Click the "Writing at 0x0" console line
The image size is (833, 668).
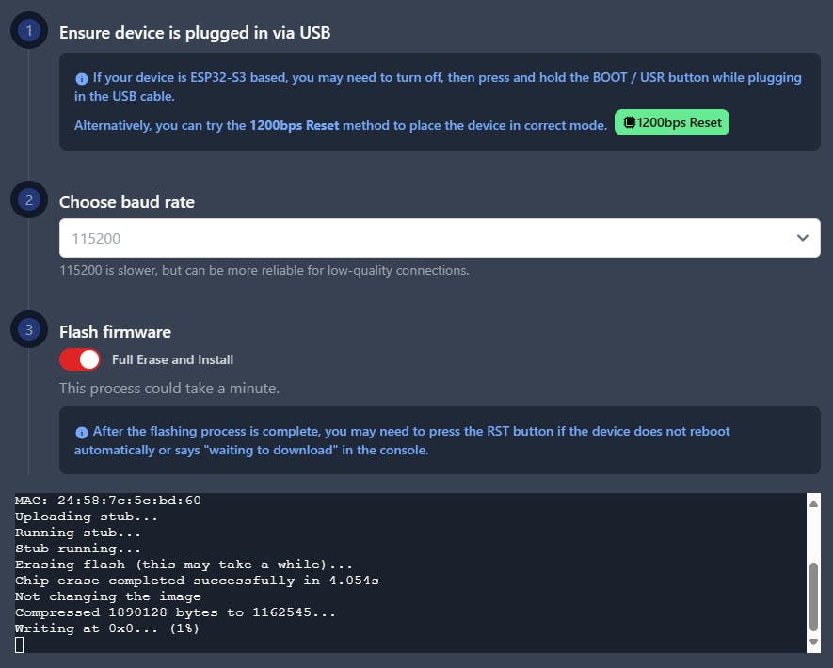coord(106,628)
